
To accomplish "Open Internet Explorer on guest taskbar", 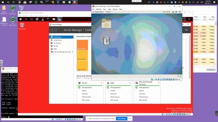I will pos(37,19).
